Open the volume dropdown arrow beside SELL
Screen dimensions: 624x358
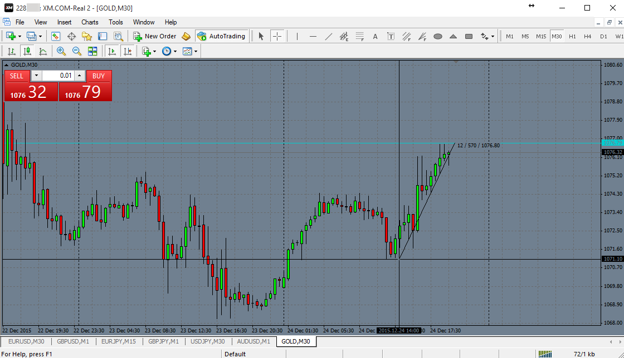point(36,76)
